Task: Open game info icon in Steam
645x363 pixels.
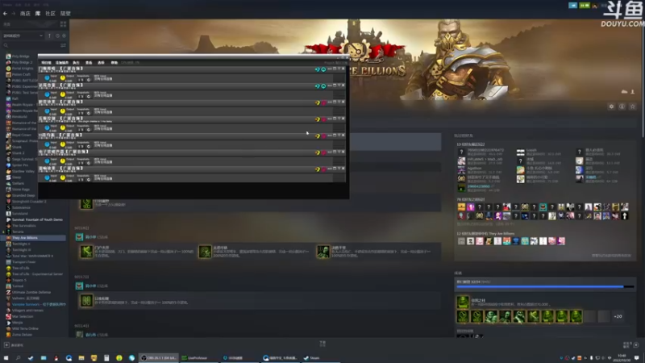Action: coord(622,106)
